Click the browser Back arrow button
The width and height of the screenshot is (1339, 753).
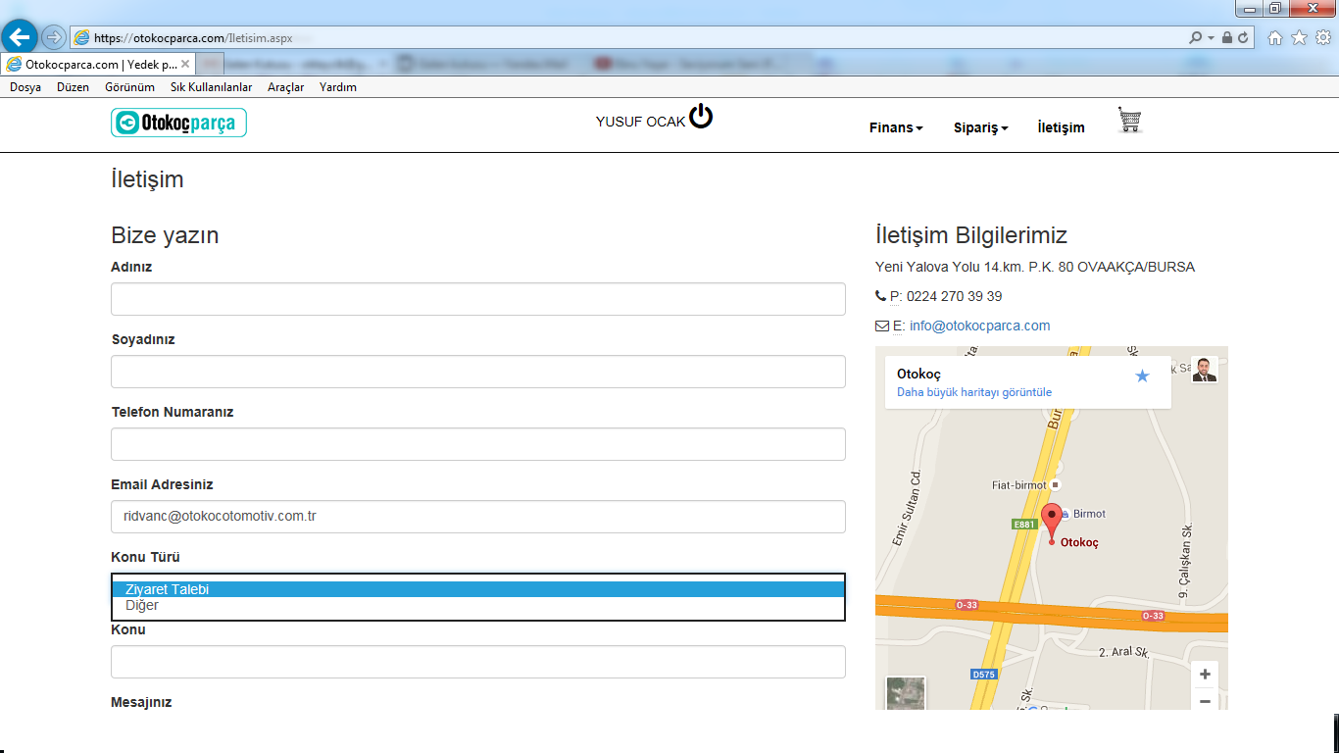(x=21, y=37)
